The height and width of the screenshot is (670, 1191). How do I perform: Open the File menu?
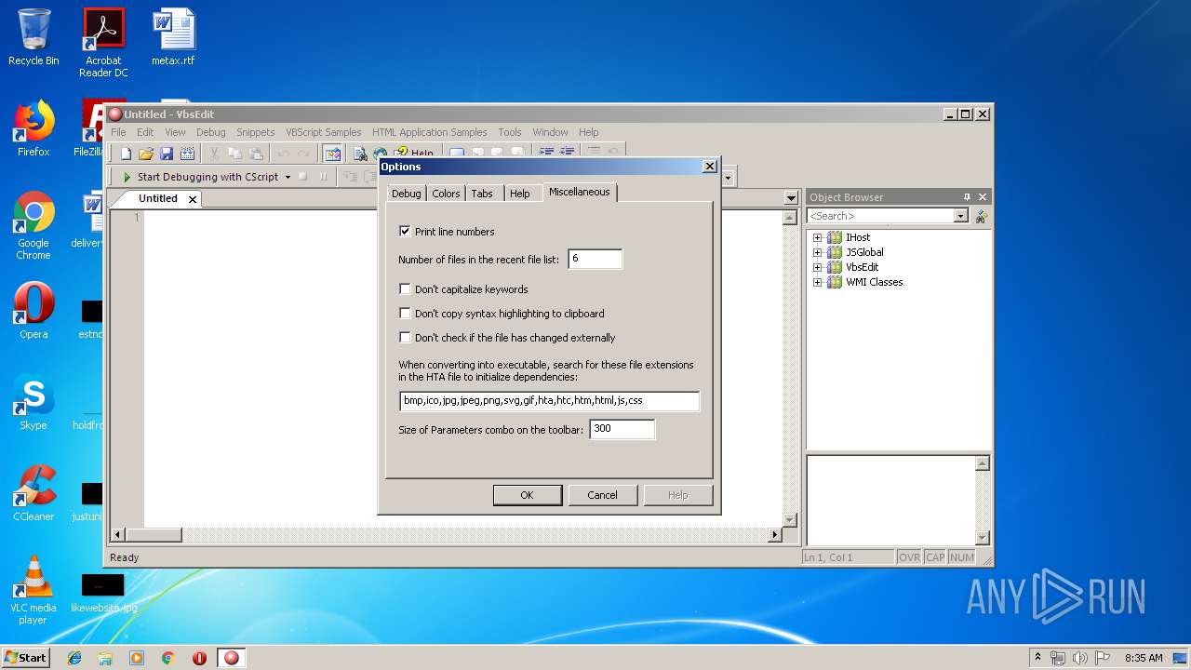118,132
